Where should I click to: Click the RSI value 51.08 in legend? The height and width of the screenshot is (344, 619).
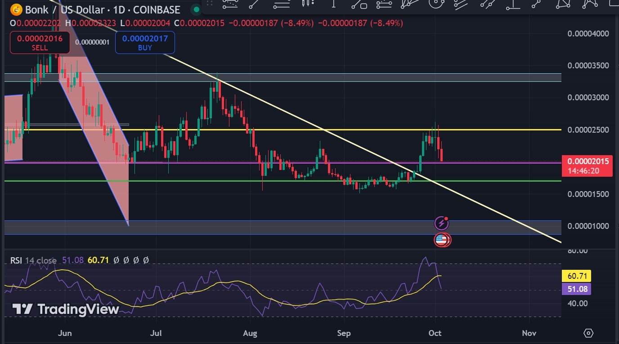pyautogui.click(x=72, y=260)
